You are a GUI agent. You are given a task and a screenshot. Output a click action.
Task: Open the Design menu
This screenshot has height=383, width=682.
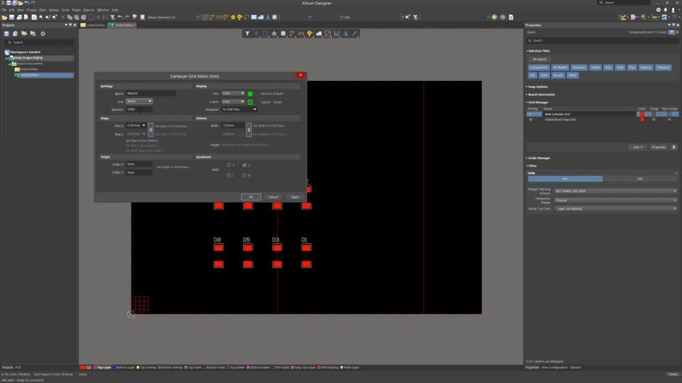(x=54, y=9)
